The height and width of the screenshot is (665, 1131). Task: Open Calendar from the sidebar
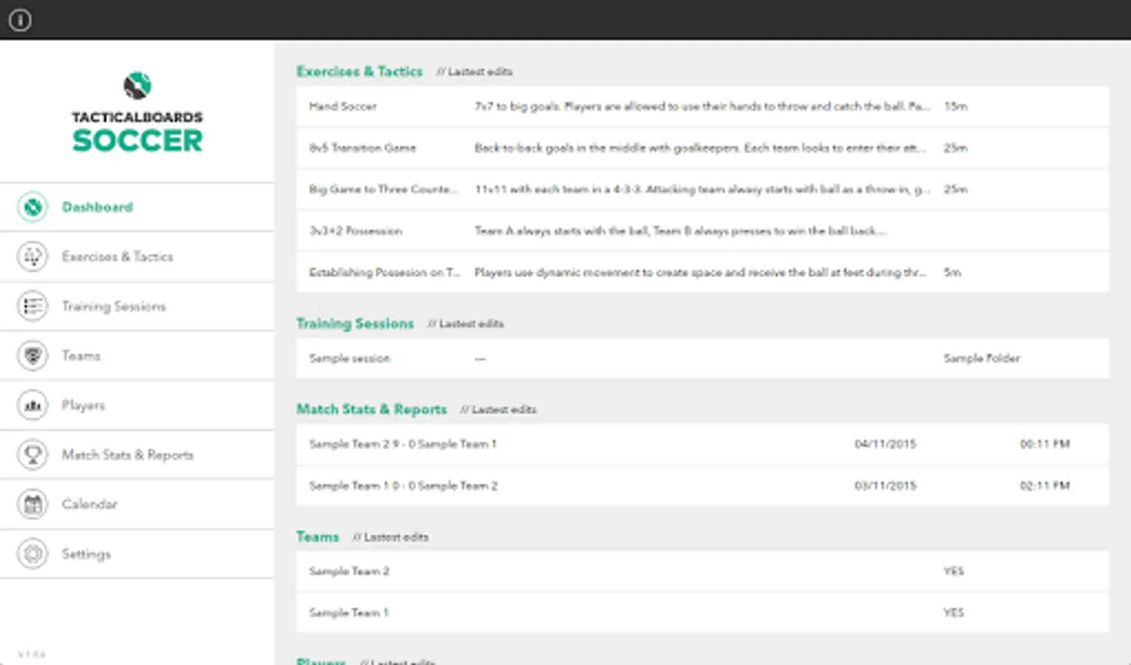[x=137, y=504]
